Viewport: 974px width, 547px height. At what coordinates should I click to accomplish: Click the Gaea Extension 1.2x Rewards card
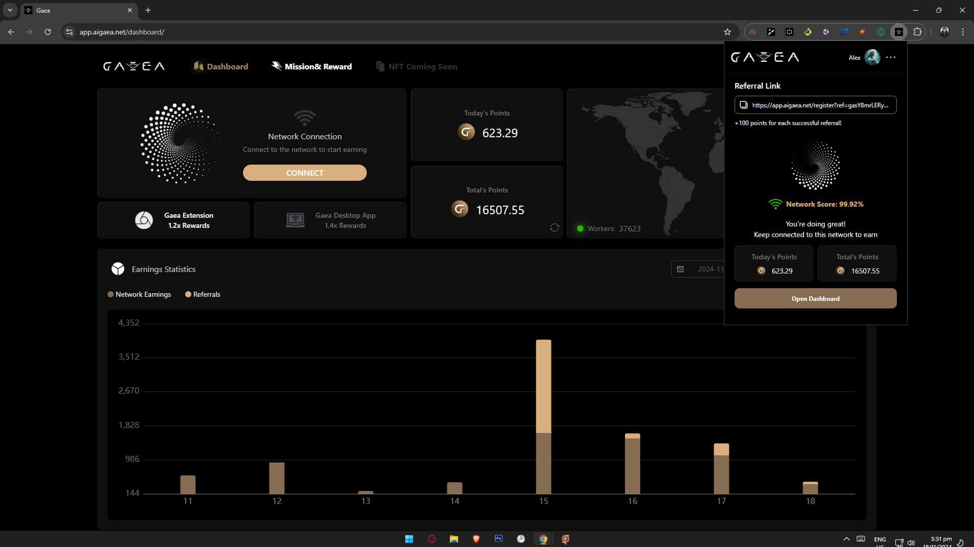pos(173,220)
